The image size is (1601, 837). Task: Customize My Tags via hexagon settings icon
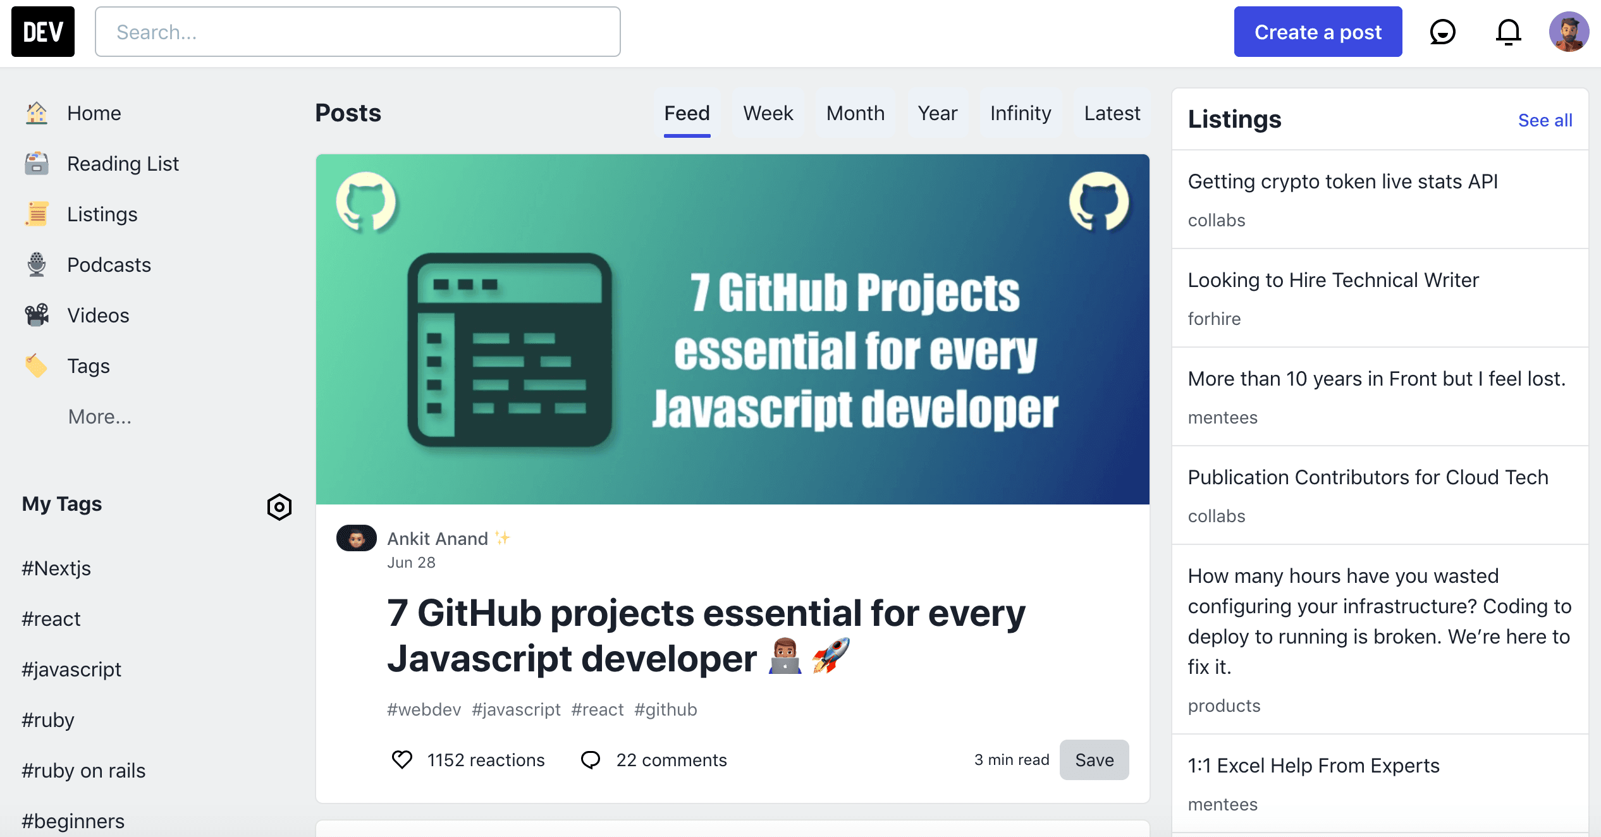(279, 506)
